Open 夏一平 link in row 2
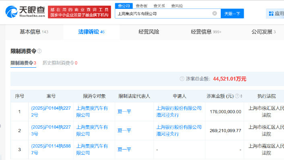The width and height of the screenshot is (284, 160). click(124, 131)
